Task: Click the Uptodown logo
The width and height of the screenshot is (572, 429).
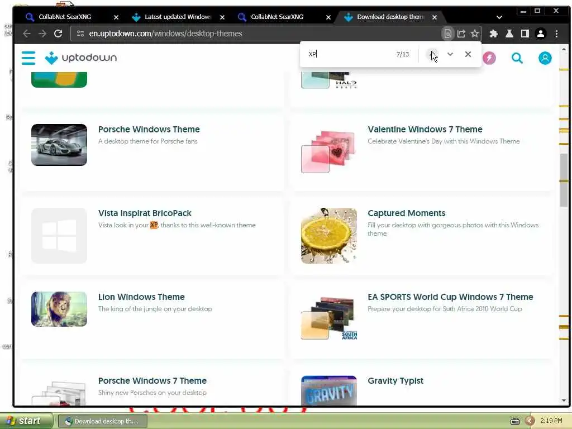Action: [80, 58]
